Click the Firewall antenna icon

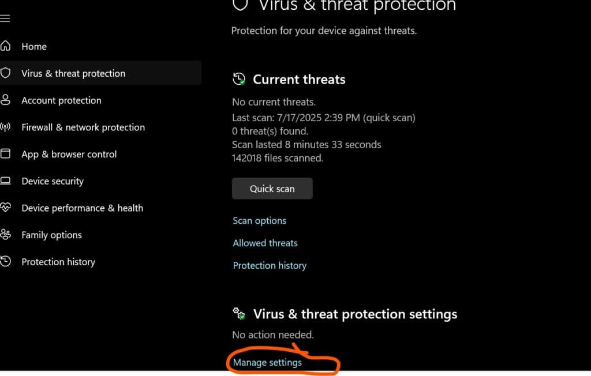click(x=5, y=127)
